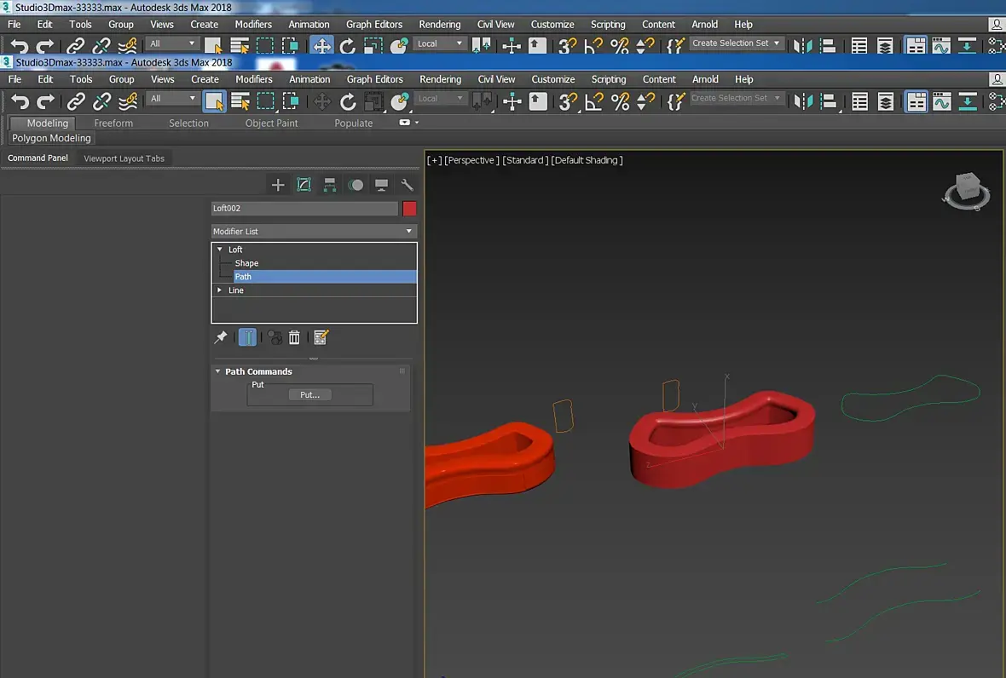Open the Motion panel icon
Image resolution: width=1006 pixels, height=678 pixels.
356,185
